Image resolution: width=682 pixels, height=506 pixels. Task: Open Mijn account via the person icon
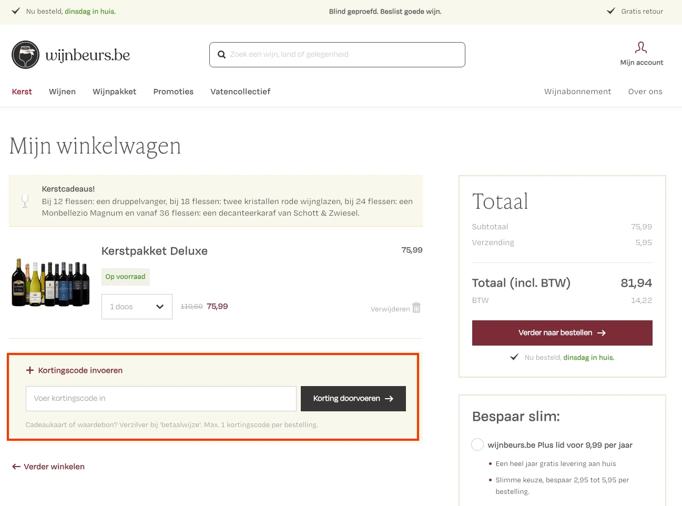pyautogui.click(x=641, y=47)
